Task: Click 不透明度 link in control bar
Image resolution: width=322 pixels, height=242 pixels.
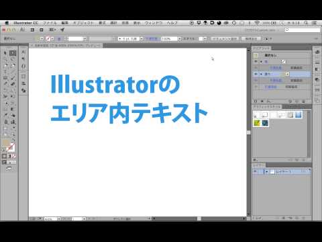Action: point(152,39)
